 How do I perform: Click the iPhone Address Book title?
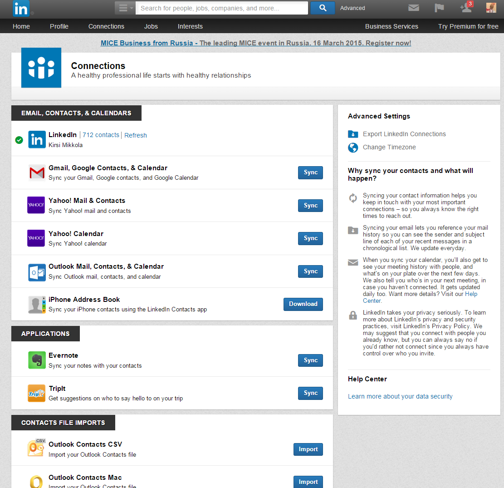click(84, 300)
